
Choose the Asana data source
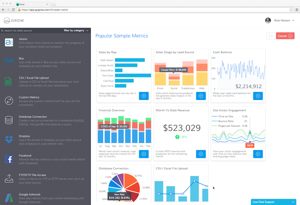[45, 43]
